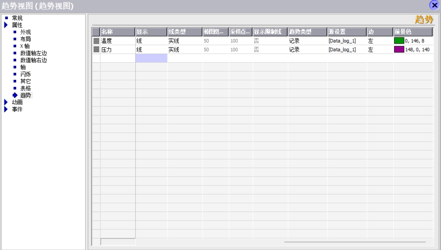Click the green foreground color swatch for 温度
The image size is (441, 250).
pyautogui.click(x=399, y=41)
